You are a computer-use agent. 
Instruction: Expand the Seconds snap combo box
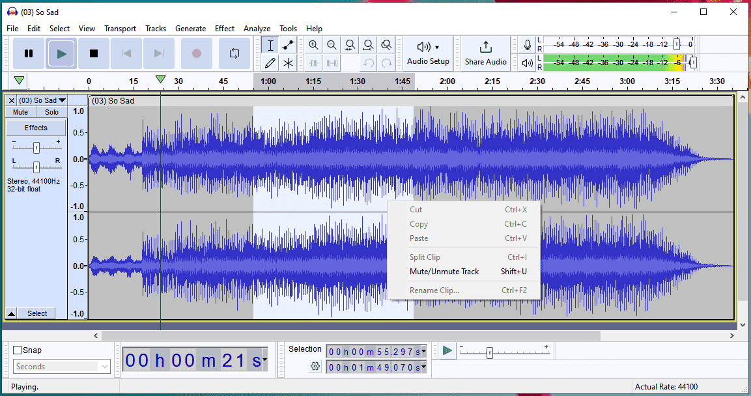105,367
